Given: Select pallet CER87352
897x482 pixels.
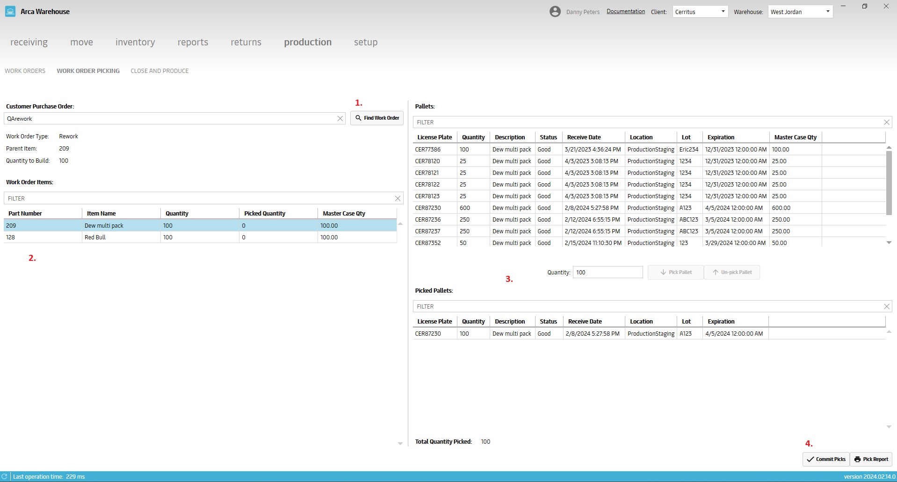Looking at the screenshot, I should [x=649, y=243].
